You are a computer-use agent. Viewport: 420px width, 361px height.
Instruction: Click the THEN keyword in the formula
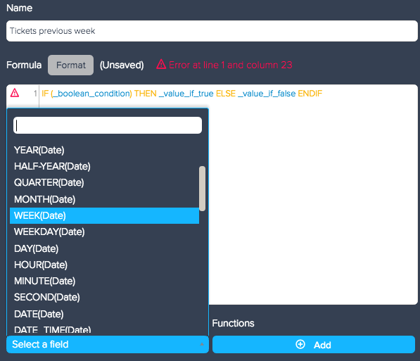coord(146,94)
